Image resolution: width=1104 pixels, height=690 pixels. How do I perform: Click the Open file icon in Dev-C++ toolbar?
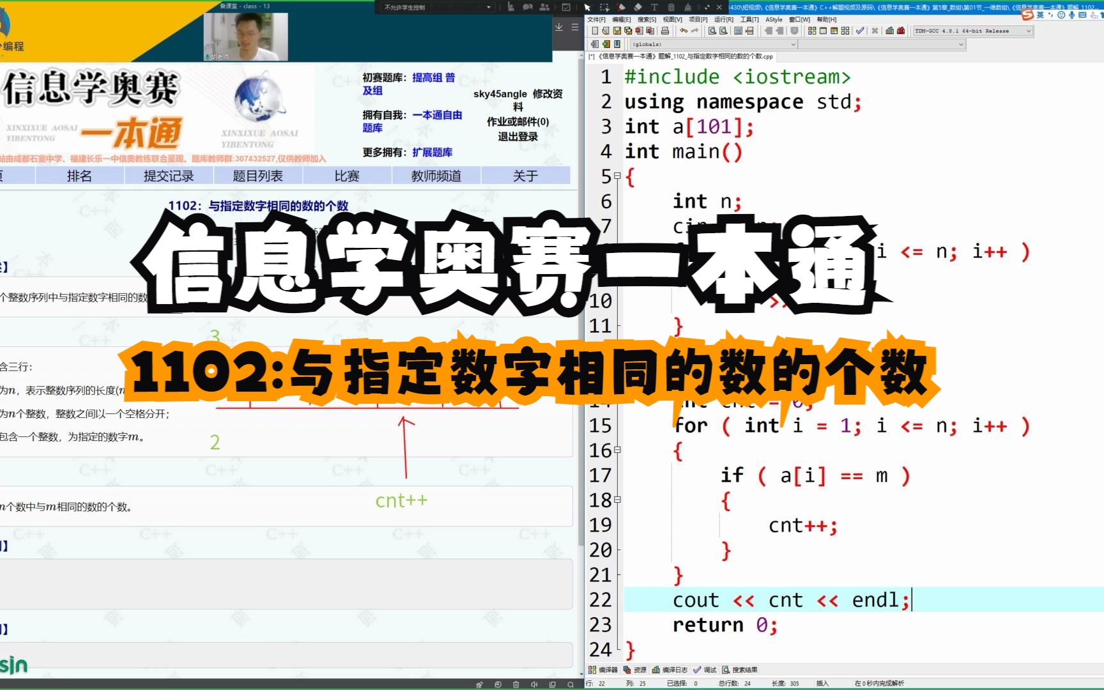coord(606,31)
